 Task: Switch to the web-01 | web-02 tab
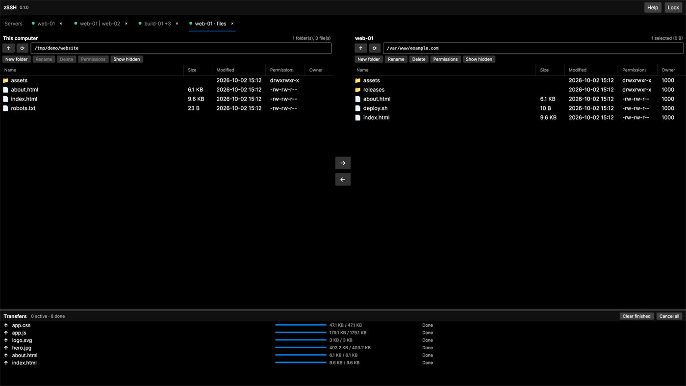(x=100, y=24)
